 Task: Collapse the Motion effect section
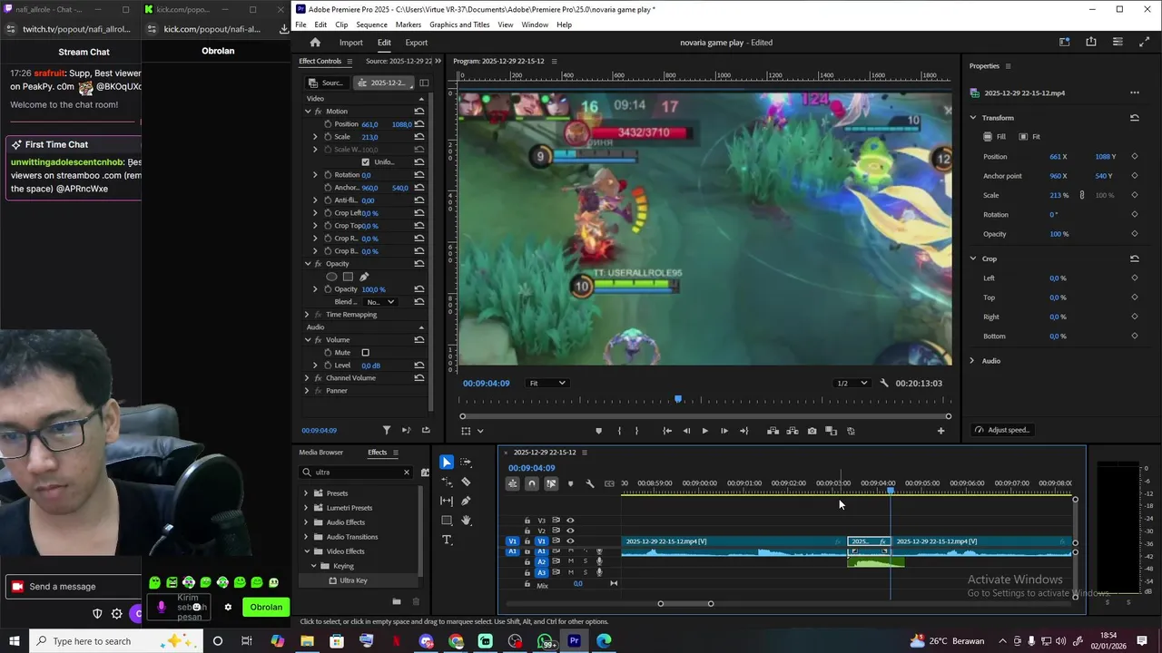click(308, 112)
